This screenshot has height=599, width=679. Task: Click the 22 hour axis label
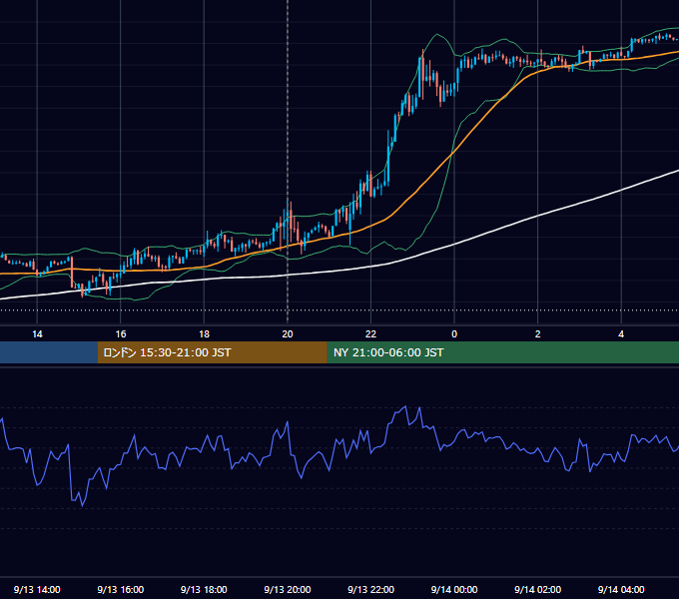point(370,334)
